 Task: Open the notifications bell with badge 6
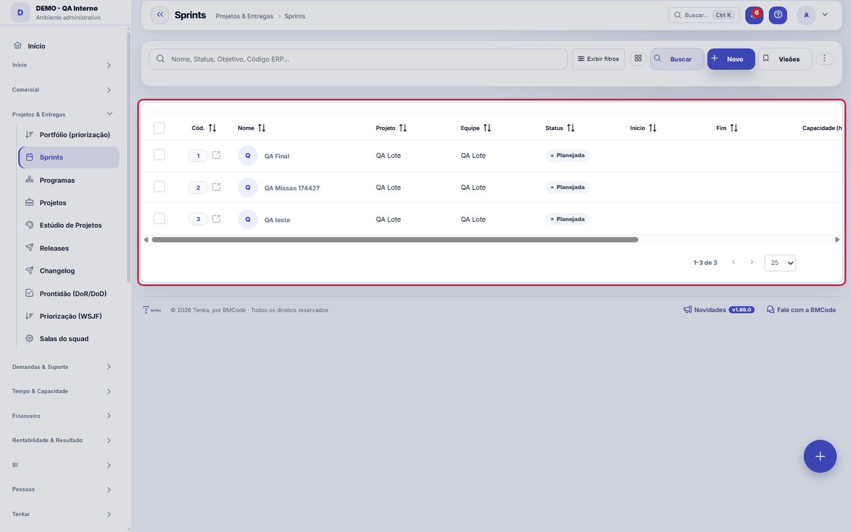tap(754, 15)
